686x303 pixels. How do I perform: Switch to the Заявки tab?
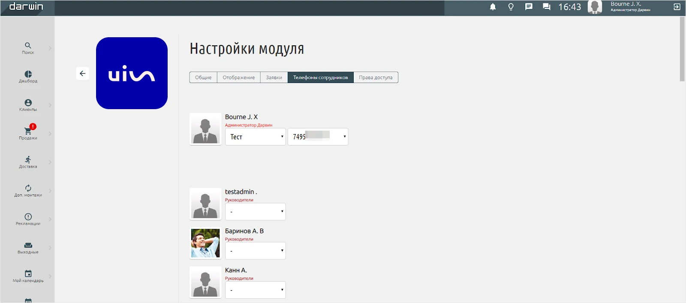(x=274, y=77)
